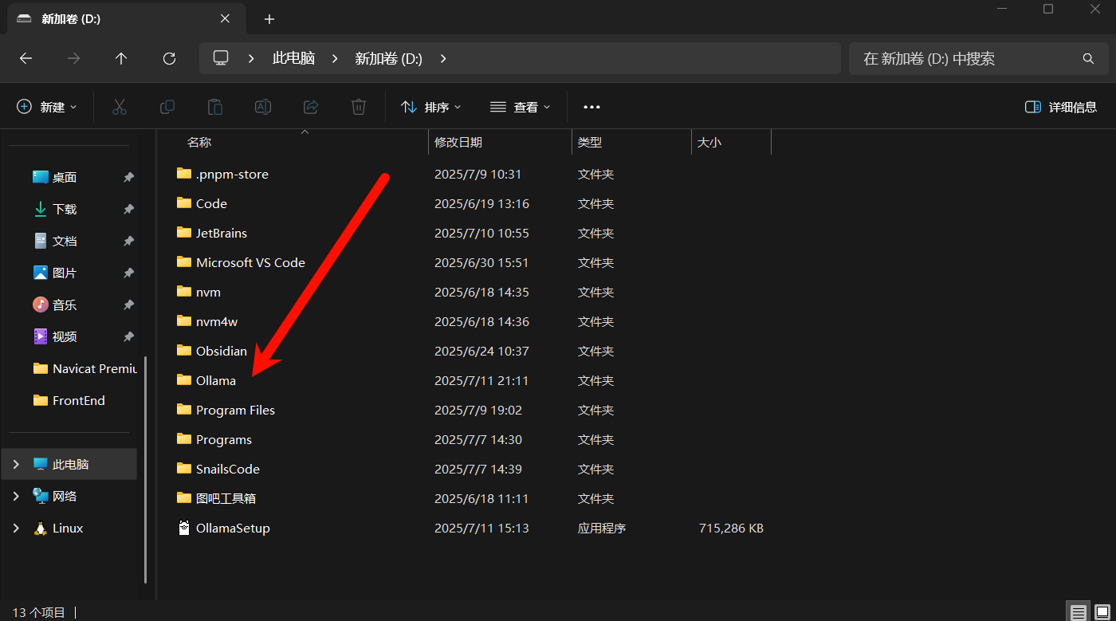Open 视频 in quick access

[65, 336]
